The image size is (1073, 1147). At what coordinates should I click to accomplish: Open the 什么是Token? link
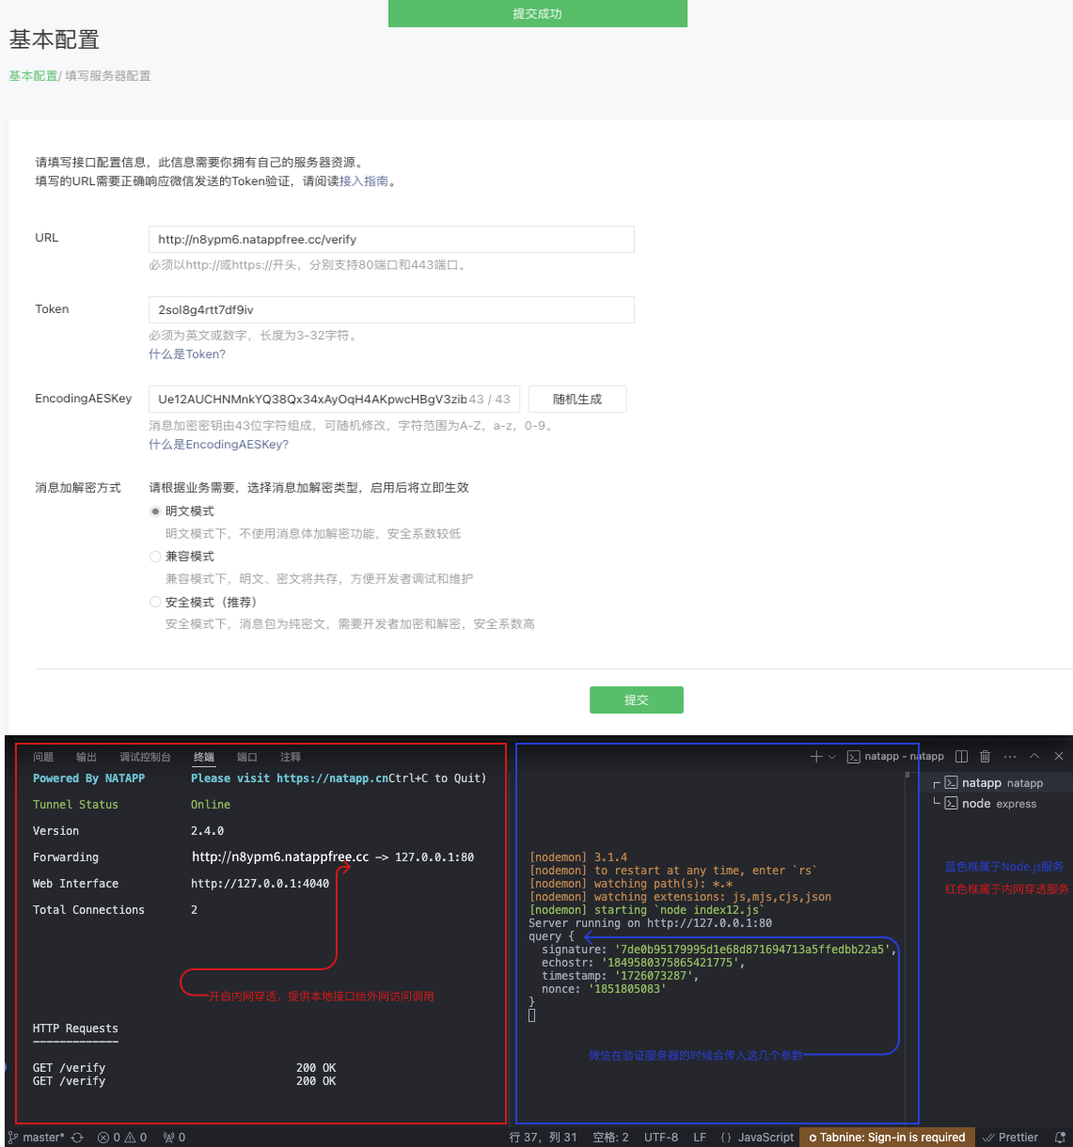[x=187, y=354]
